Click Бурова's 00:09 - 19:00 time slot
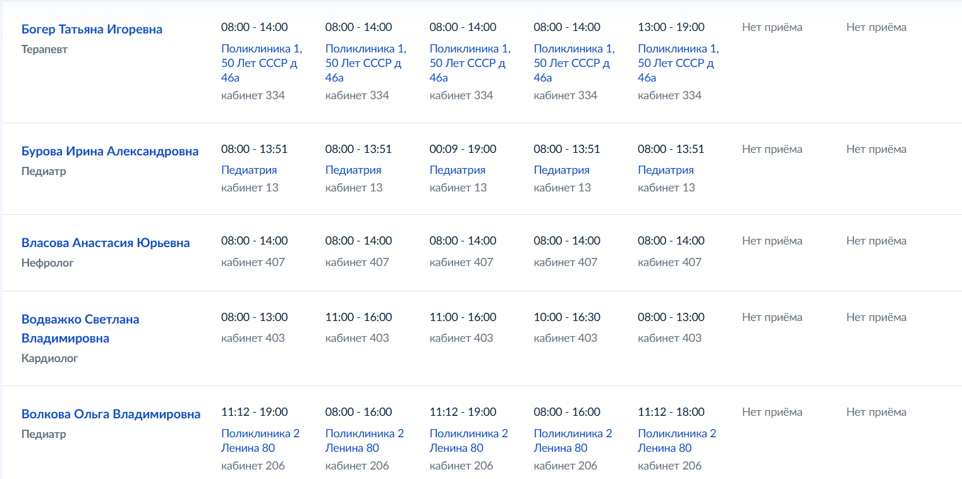Screen dimensions: 962x479 coord(463,149)
